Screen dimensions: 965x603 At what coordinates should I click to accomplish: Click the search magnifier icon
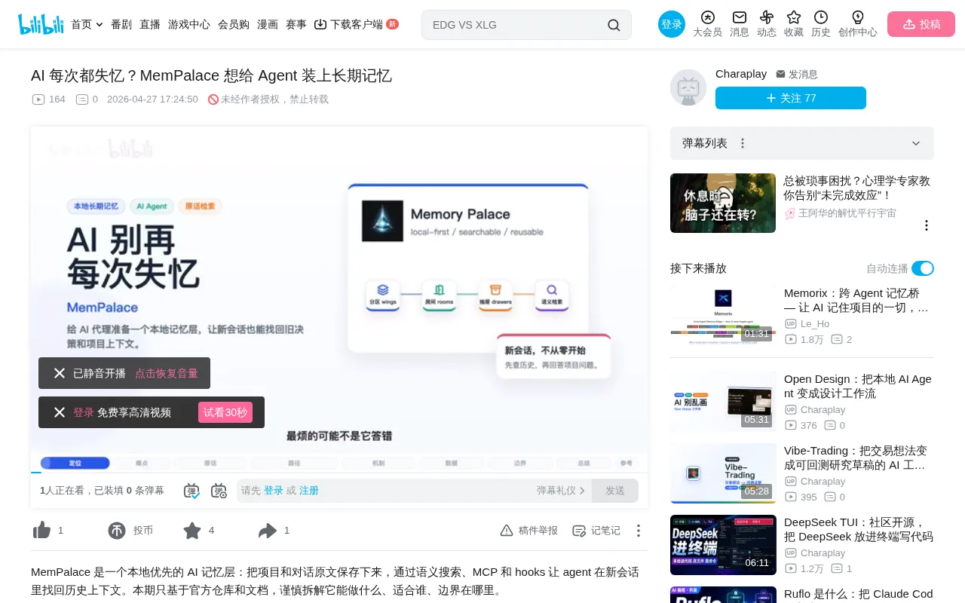614,25
